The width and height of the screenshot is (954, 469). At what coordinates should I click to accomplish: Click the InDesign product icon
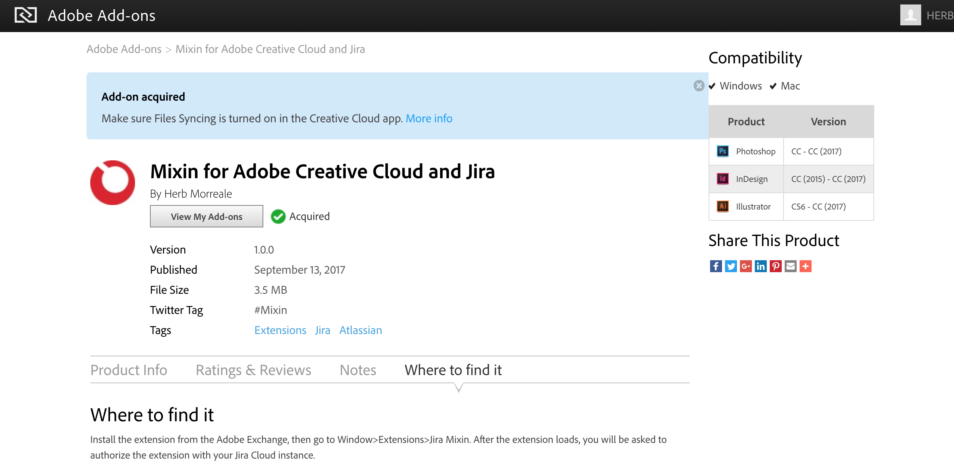pos(723,179)
